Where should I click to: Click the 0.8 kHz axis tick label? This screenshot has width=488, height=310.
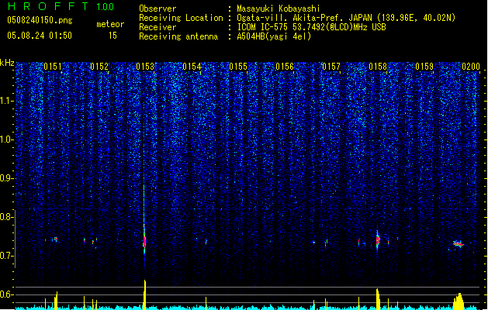click(6, 217)
